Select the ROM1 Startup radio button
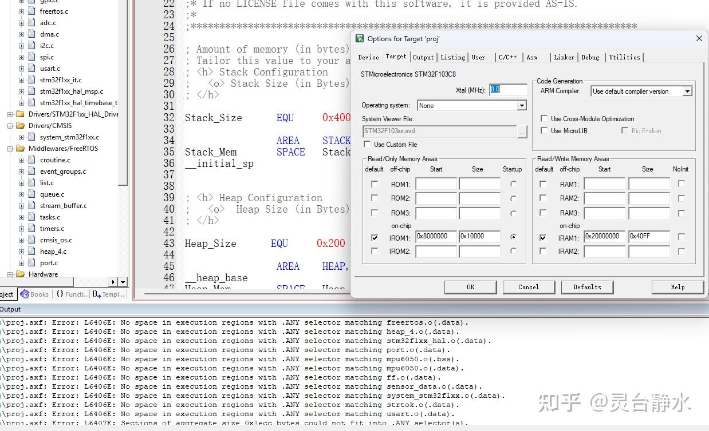Viewport: 709px width, 431px height. click(x=513, y=184)
